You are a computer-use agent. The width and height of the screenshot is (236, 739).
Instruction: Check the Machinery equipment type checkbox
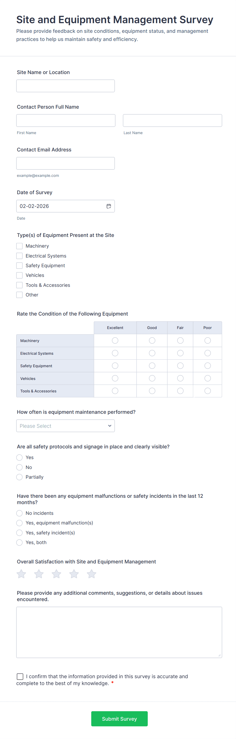[20, 246]
